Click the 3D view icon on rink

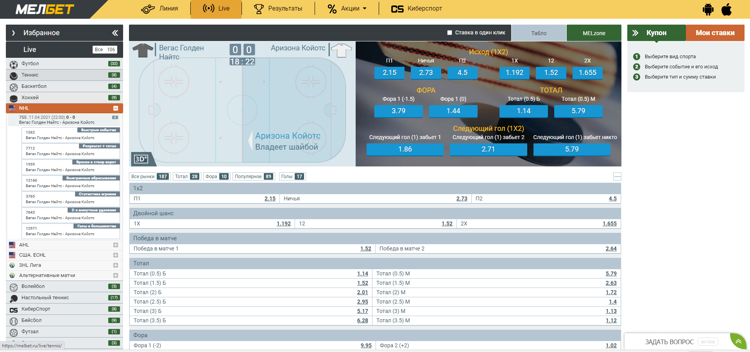pos(141,159)
